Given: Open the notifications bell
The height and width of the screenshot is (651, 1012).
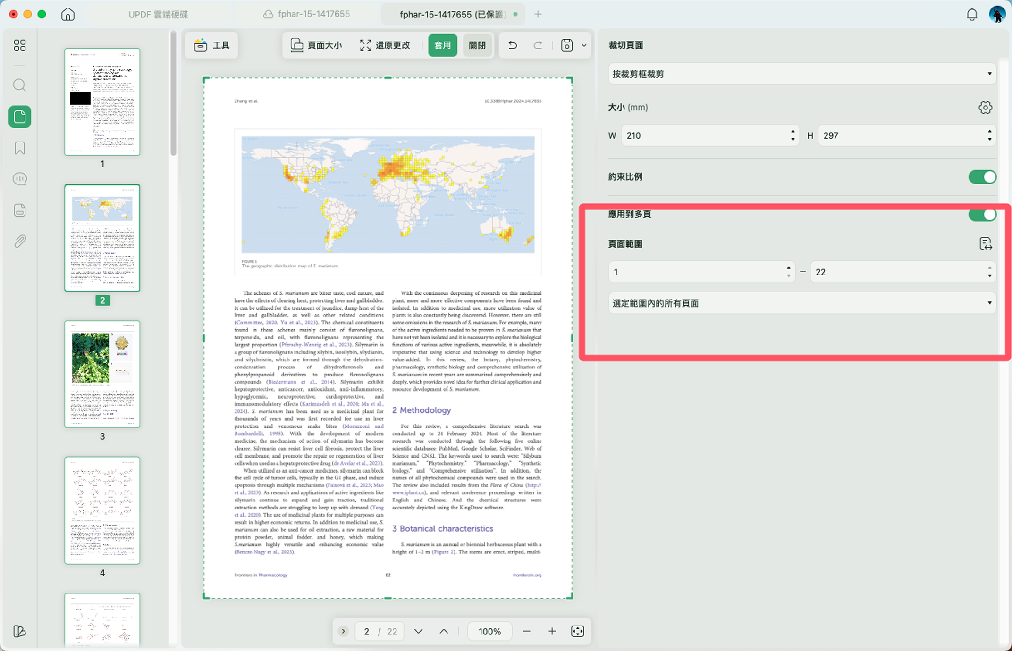Looking at the screenshot, I should tap(972, 15).
